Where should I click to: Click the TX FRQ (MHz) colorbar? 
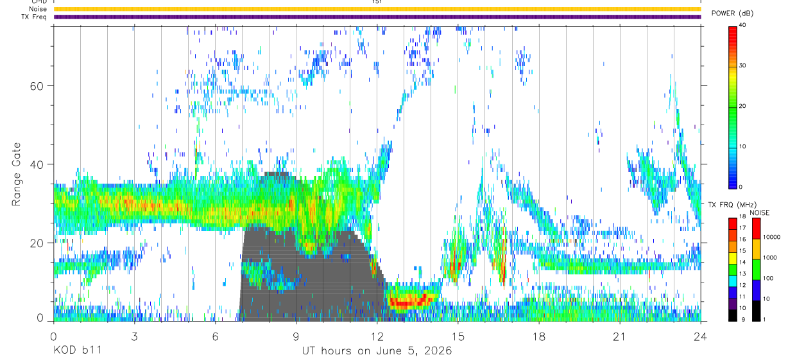pos(733,270)
